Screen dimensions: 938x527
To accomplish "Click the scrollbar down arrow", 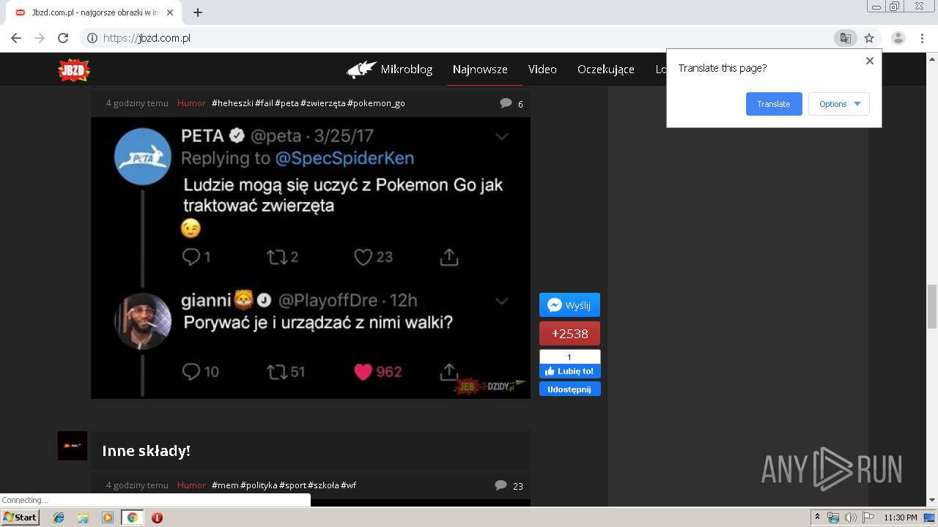I will (932, 501).
